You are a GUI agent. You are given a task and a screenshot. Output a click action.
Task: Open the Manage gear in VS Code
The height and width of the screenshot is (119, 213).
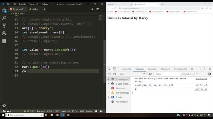click(x=4, y=105)
